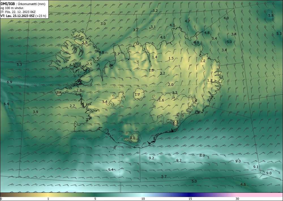The image size is (283, 201).
Task: Pick the 1.5 value label
Action: (171, 58)
